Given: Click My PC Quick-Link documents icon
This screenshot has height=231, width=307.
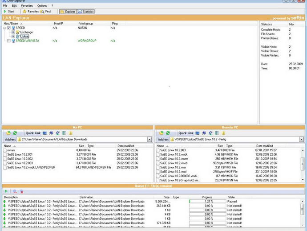Looking at the screenshot, I should 64,133.
